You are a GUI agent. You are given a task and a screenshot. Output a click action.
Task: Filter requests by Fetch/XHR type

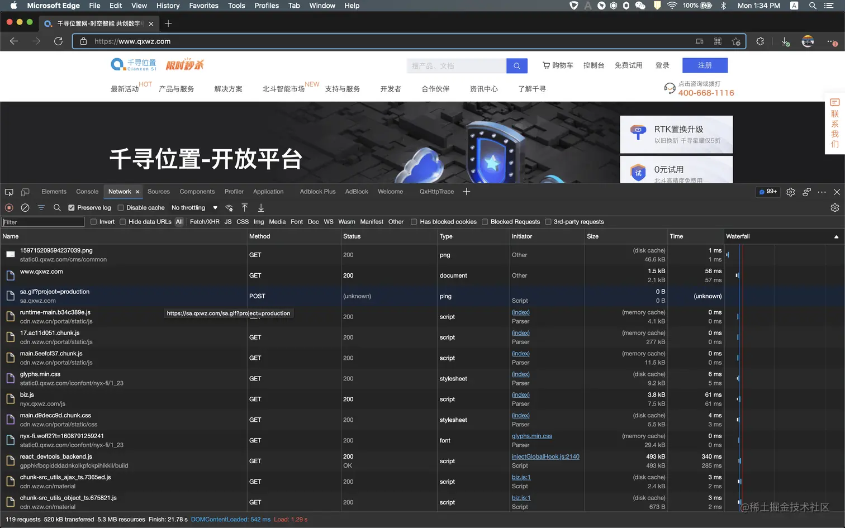click(x=205, y=222)
